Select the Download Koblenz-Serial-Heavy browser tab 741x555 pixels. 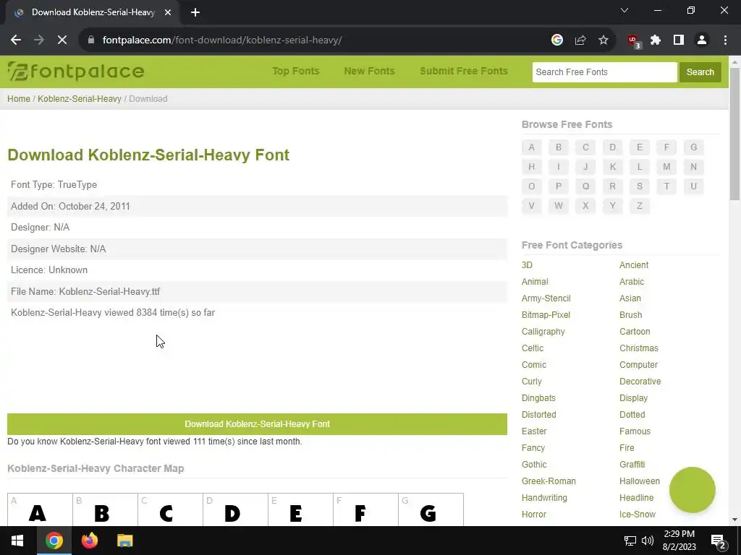(x=92, y=12)
